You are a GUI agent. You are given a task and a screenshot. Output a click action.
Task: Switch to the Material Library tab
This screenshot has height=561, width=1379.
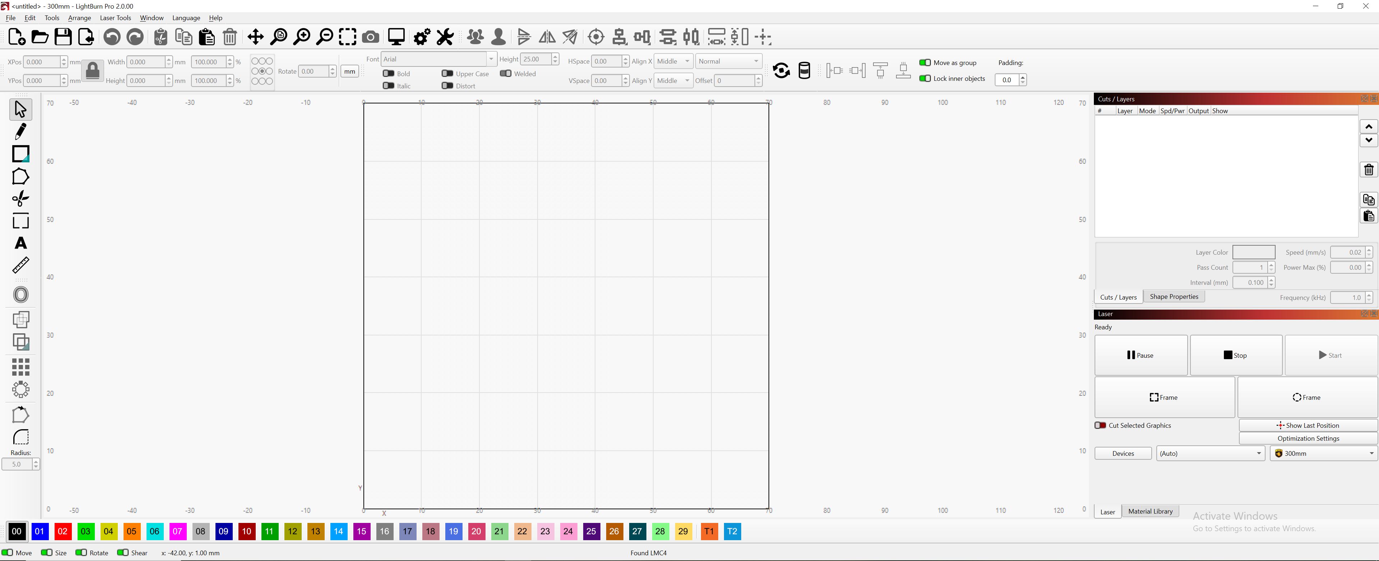[x=1150, y=511]
